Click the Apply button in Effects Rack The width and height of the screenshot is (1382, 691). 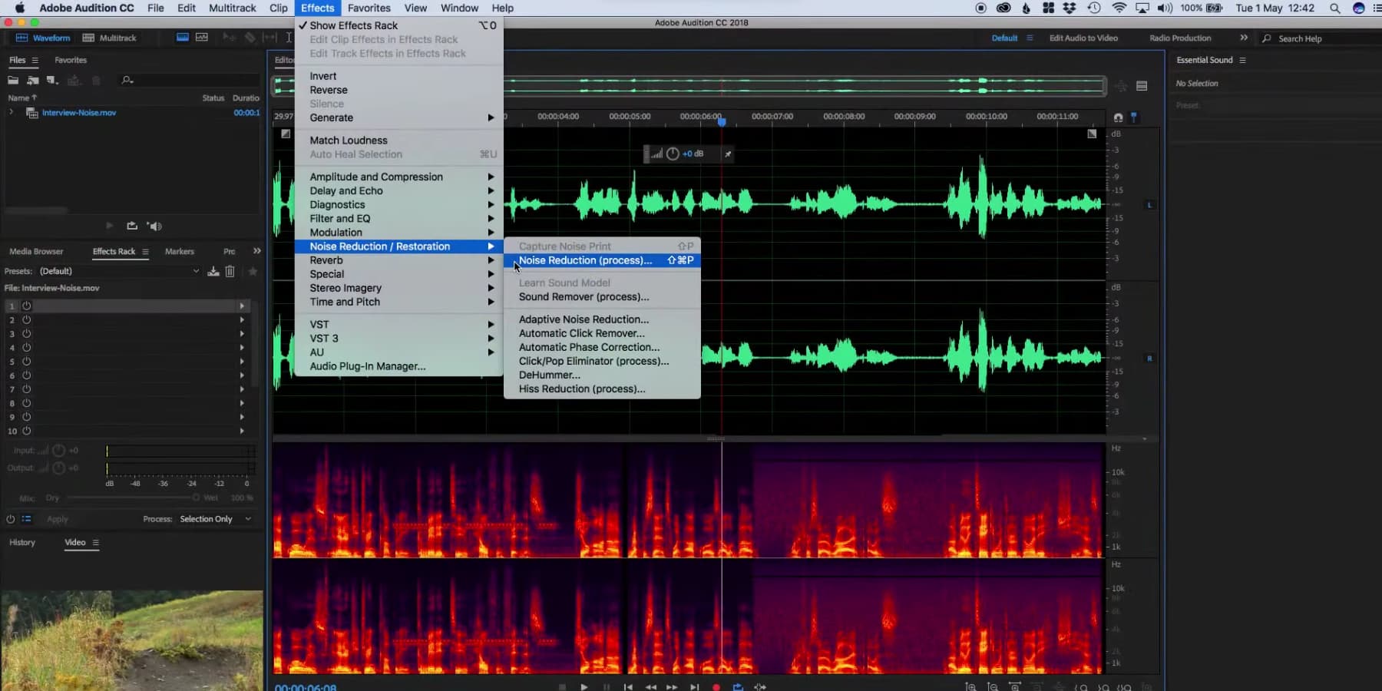tap(57, 519)
